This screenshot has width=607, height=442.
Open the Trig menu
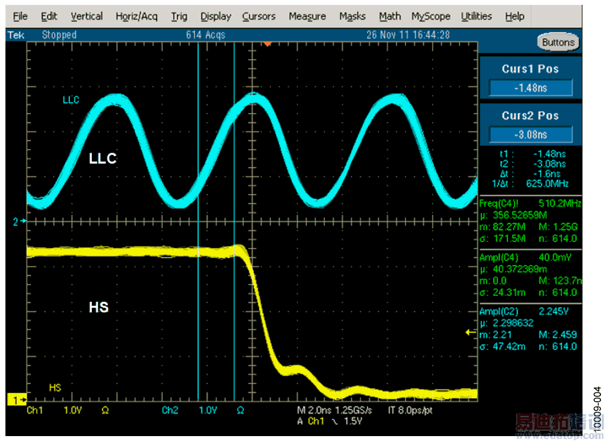(179, 16)
